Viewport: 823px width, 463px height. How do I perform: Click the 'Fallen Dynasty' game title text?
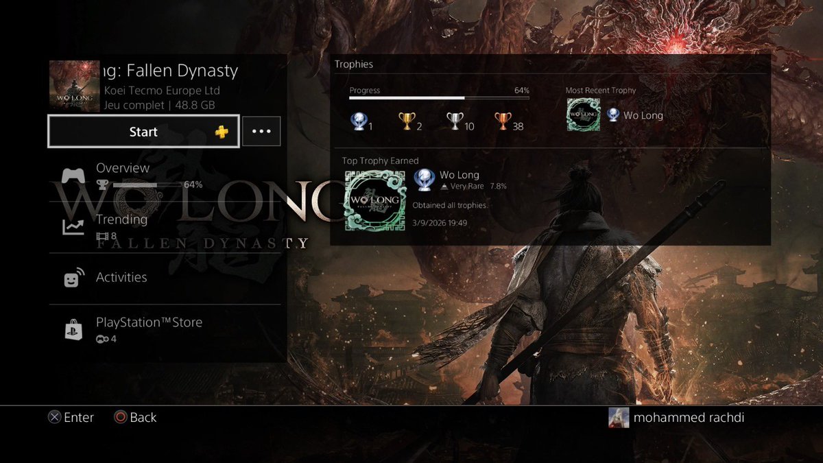point(182,71)
